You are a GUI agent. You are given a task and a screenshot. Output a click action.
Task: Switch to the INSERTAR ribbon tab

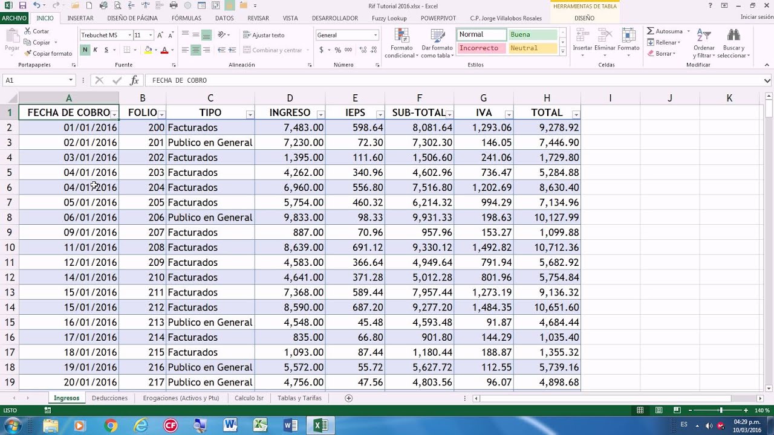tap(80, 18)
